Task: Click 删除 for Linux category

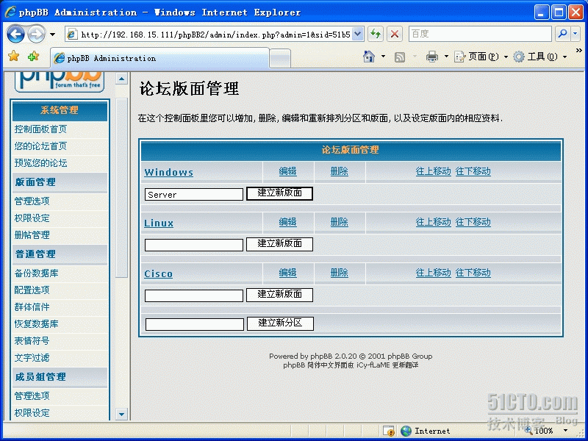Action: [339, 222]
